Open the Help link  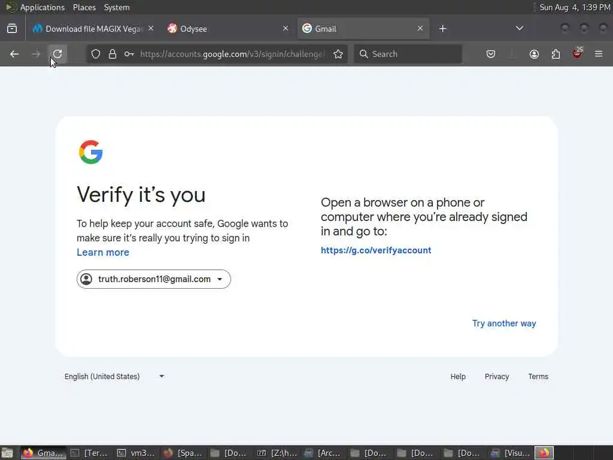(x=458, y=376)
